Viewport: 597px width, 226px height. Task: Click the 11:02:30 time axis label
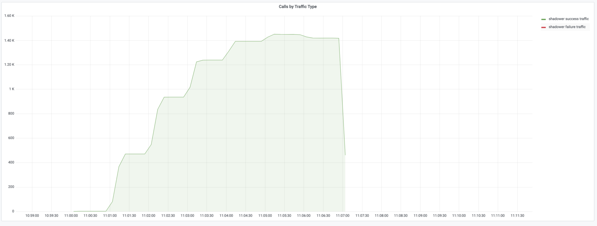pos(168,216)
